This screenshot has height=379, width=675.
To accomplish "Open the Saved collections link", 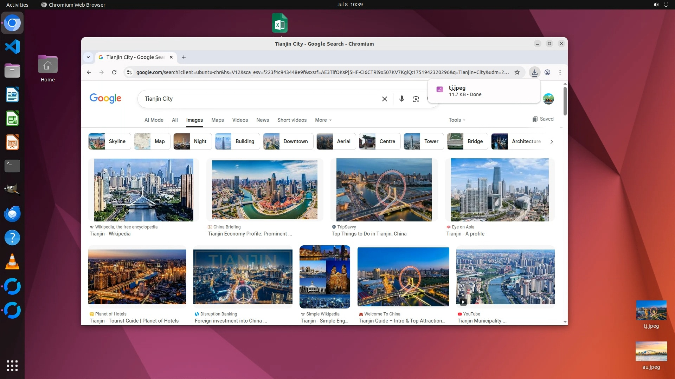I will [x=543, y=119].
